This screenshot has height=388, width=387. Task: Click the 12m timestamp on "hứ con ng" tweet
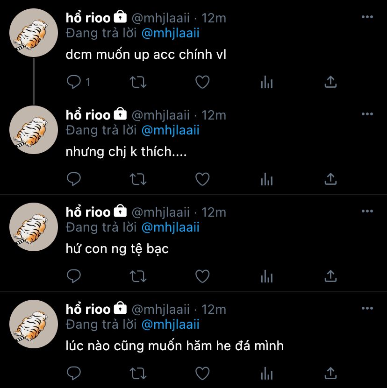point(214,212)
